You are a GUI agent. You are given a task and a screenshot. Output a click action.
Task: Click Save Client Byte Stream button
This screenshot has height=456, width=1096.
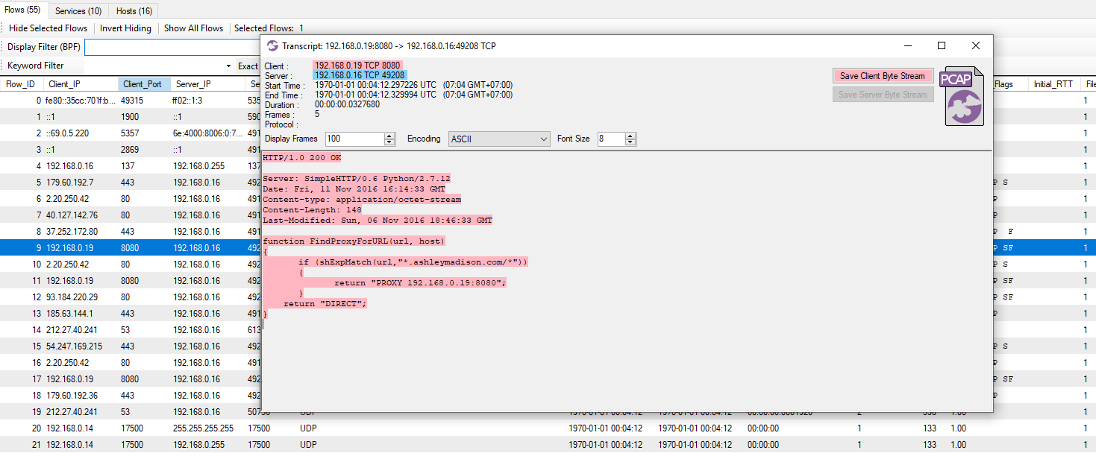click(883, 76)
